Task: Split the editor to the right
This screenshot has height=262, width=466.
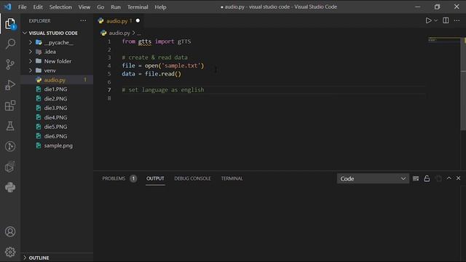Action: pyautogui.click(x=446, y=20)
